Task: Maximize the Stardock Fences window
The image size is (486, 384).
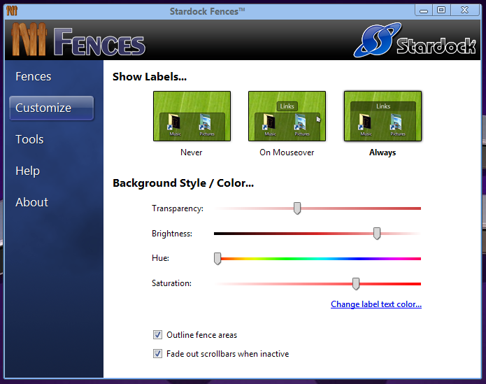Action: (441, 10)
